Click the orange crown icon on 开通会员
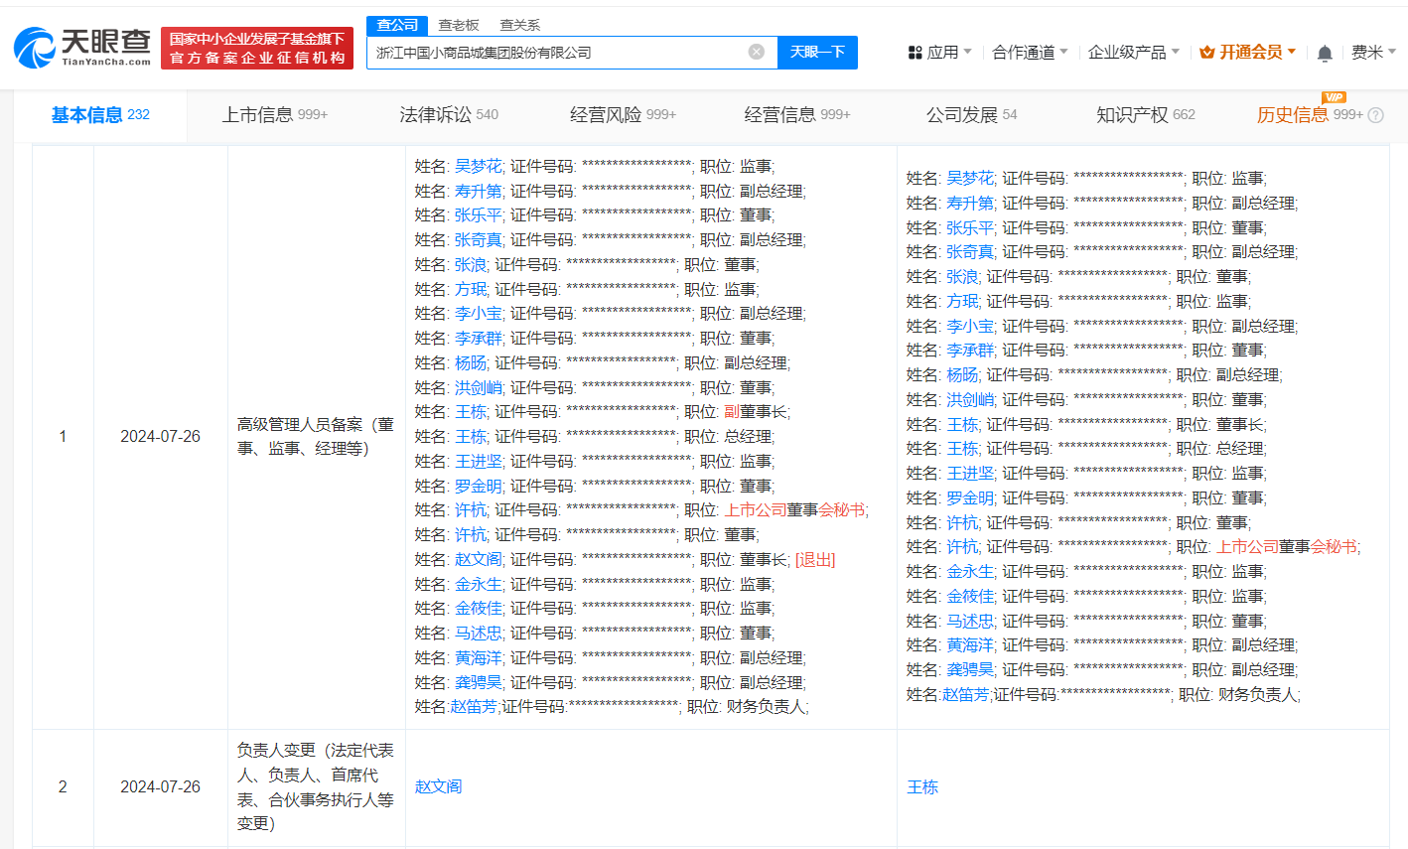The image size is (1408, 849). [x=1205, y=50]
